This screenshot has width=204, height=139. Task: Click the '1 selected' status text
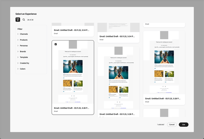tap(161, 124)
